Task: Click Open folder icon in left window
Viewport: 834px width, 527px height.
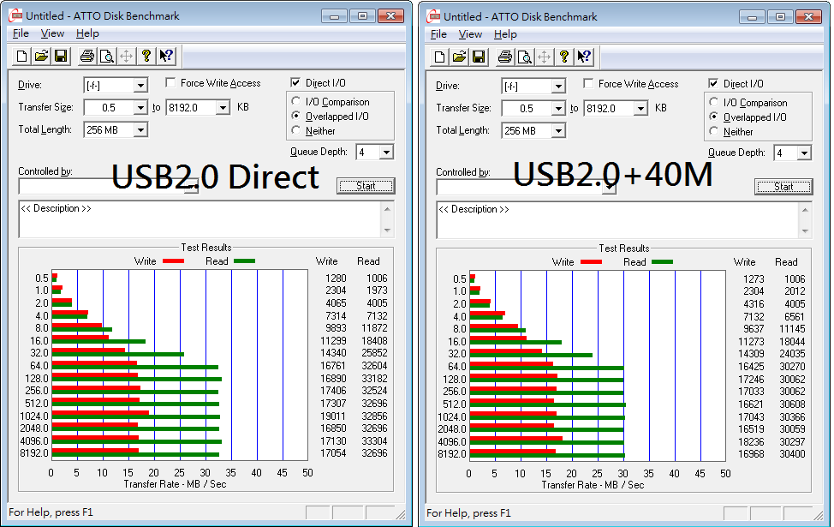Action: coord(41,56)
